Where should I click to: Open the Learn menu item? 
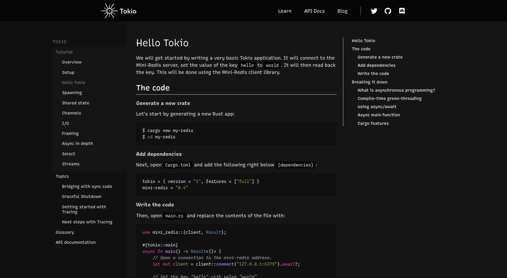(x=285, y=11)
